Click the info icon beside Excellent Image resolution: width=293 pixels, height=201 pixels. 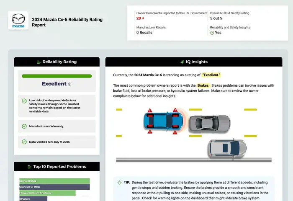69,84
